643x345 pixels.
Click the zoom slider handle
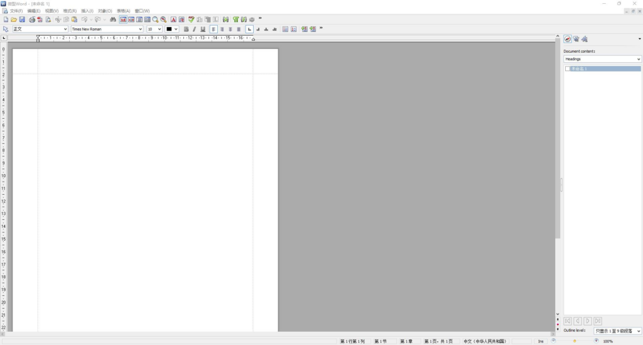[x=575, y=341]
